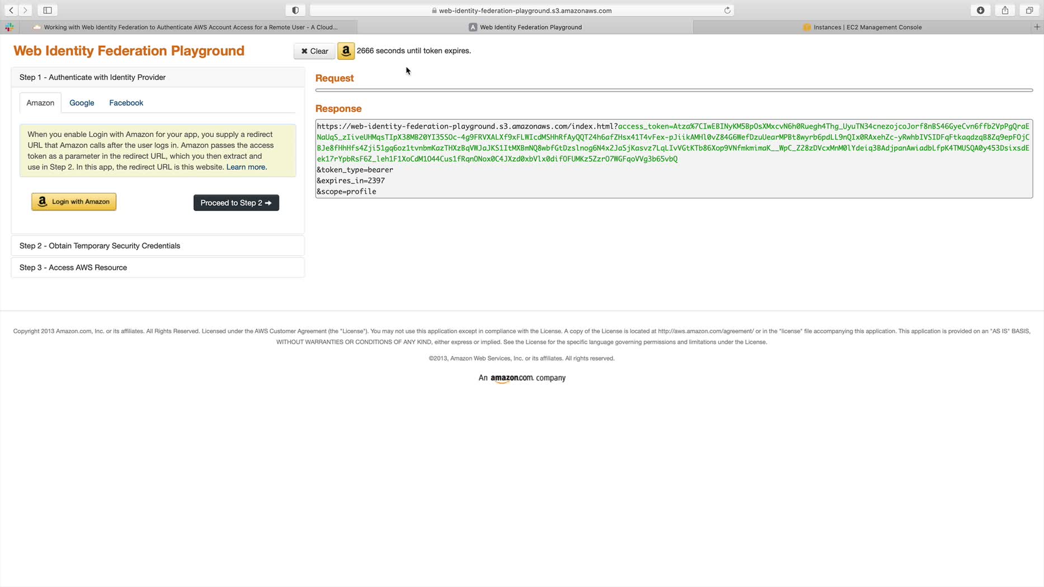Open the pinned Slack tab
Screen dimensions: 1044x587
10,27
